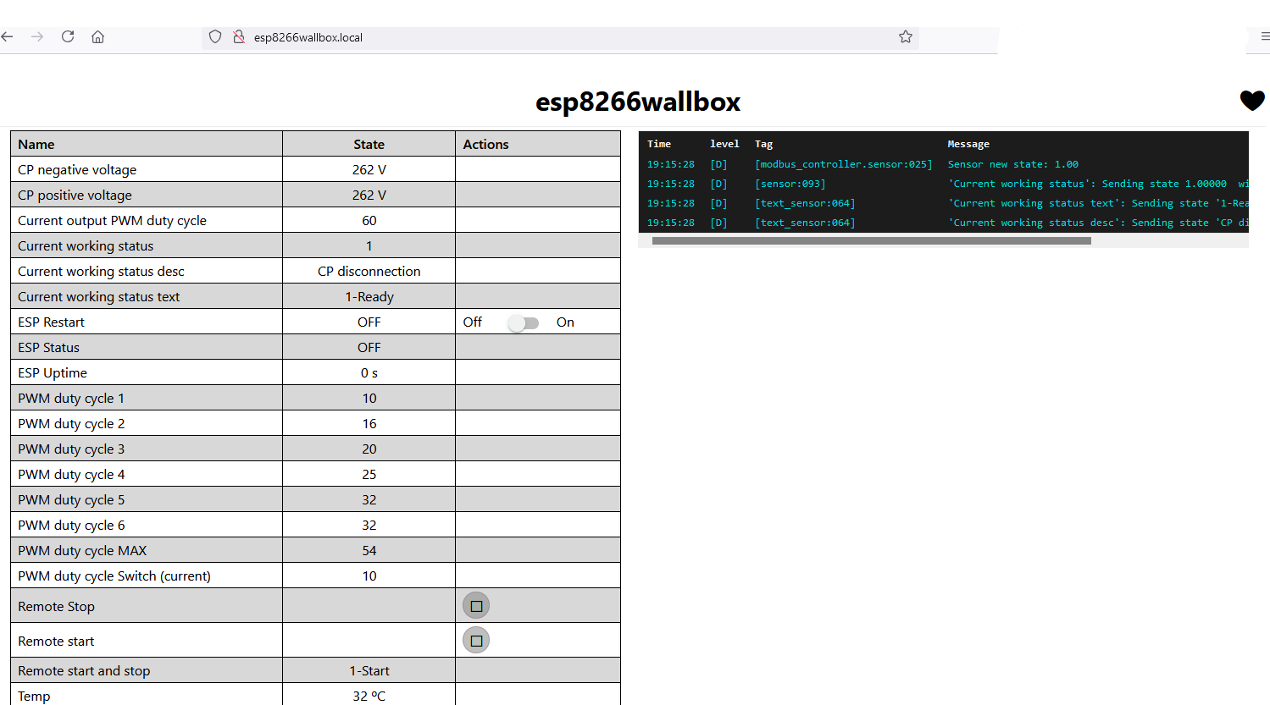Viewport: 1270px width, 705px height.
Task: Click the Remote Stop row name
Action: (x=56, y=606)
